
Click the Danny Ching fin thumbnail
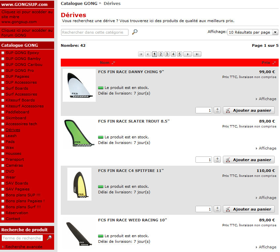79,85
